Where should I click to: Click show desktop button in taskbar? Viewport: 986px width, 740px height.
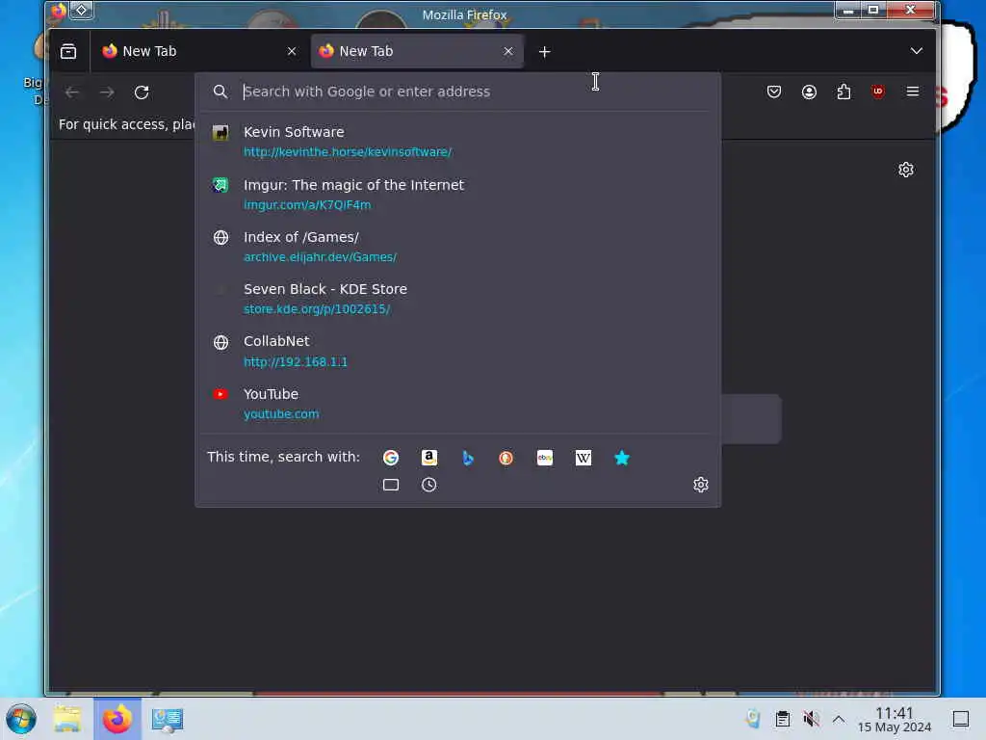coord(960,719)
